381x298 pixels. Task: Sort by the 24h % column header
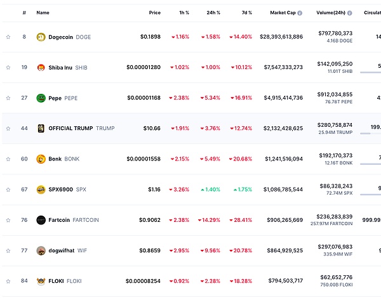213,13
